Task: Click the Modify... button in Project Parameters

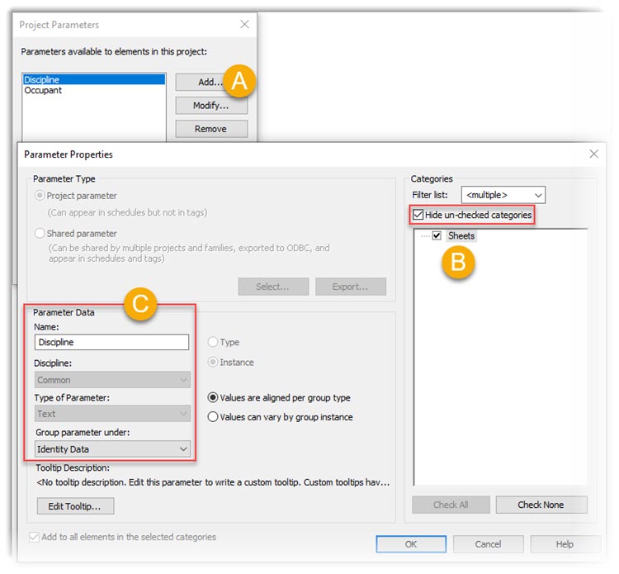Action: coord(211,106)
